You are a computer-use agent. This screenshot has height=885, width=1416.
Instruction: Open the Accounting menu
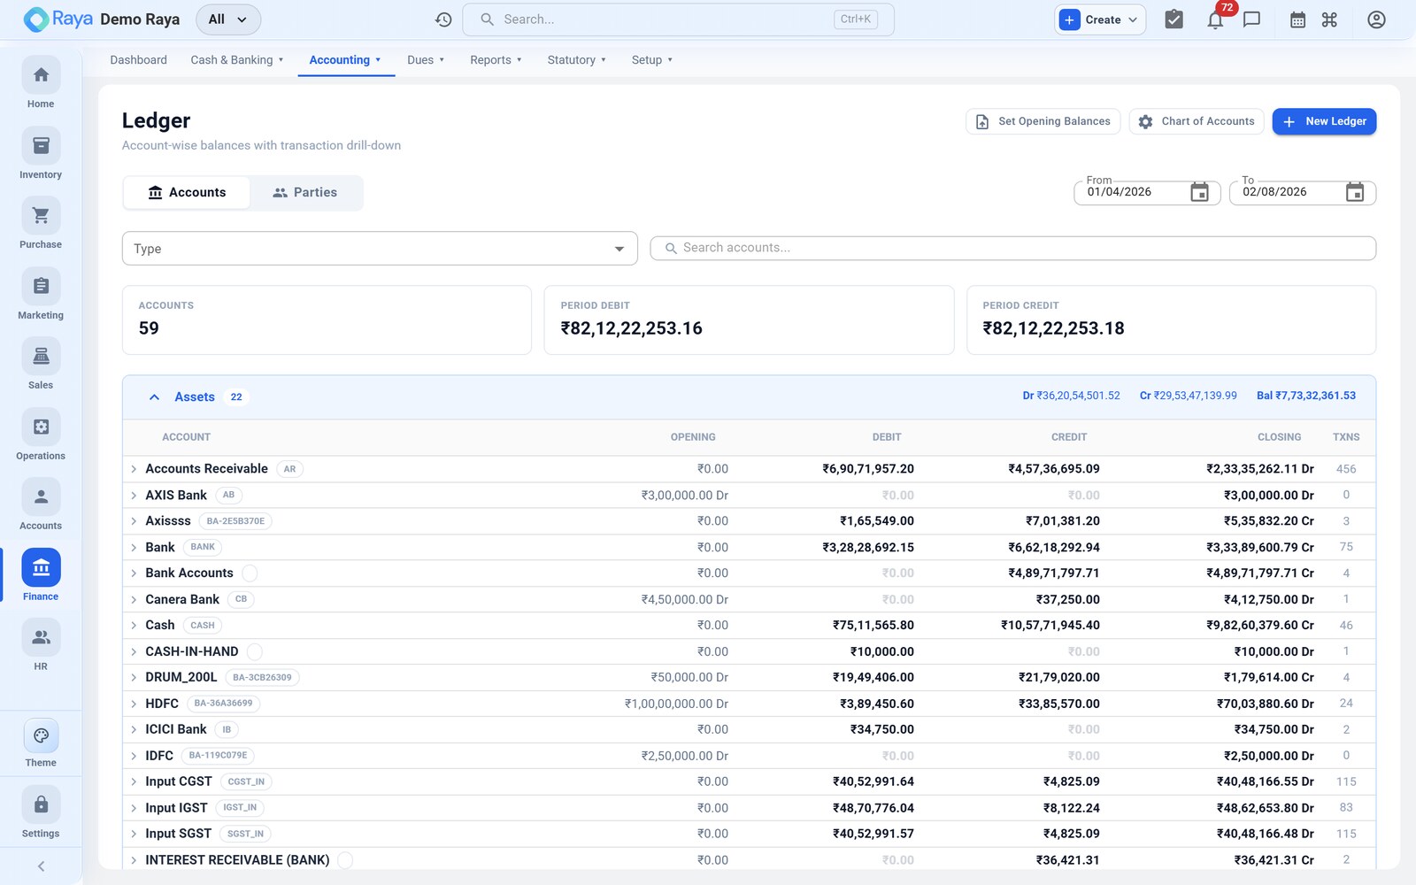[x=345, y=60]
